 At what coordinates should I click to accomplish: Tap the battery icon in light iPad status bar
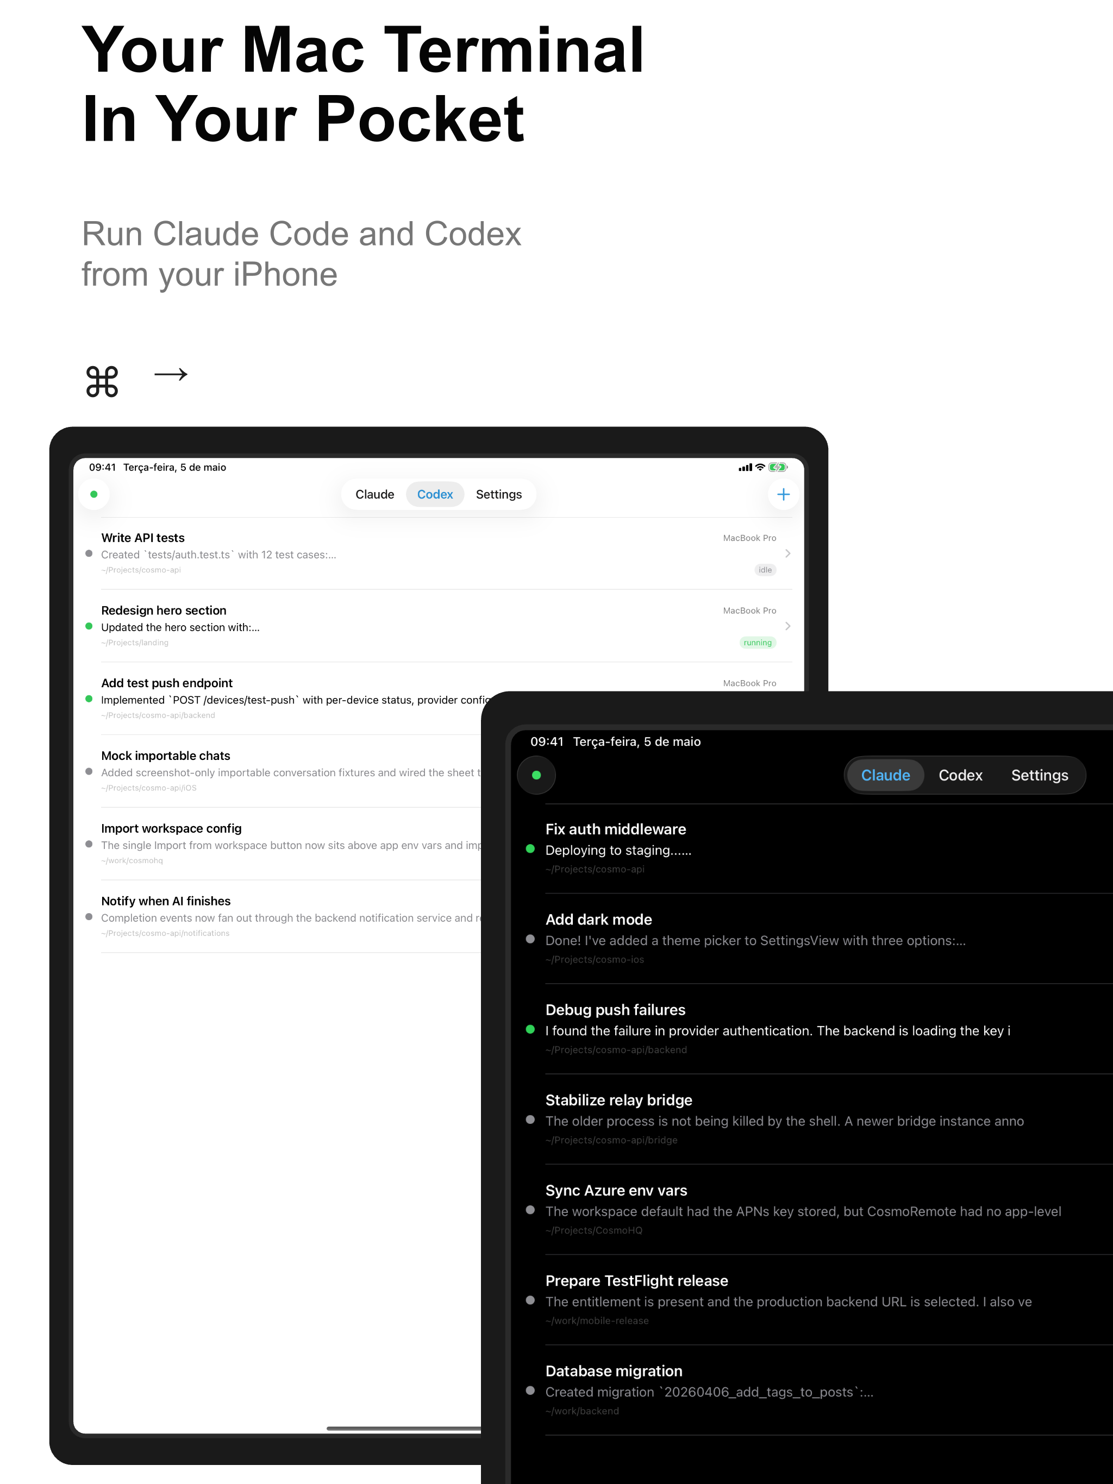point(777,468)
